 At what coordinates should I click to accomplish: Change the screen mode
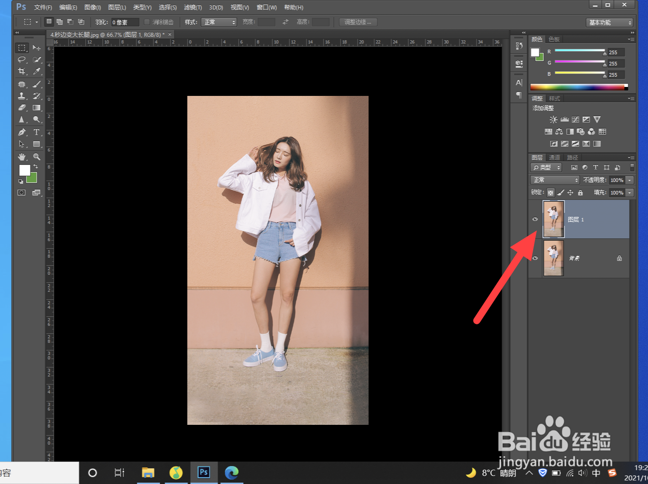(x=37, y=193)
